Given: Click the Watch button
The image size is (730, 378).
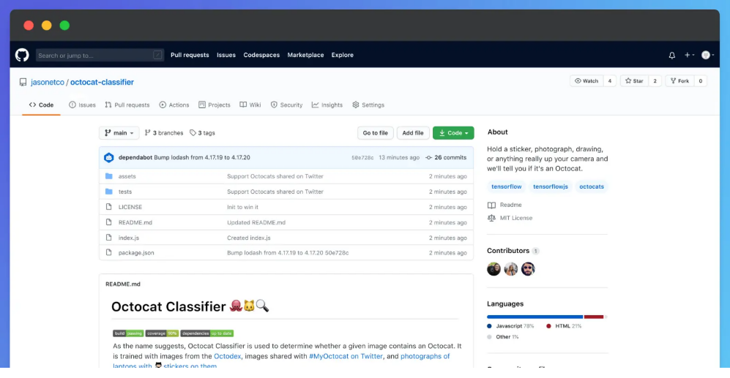Looking at the screenshot, I should [586, 81].
